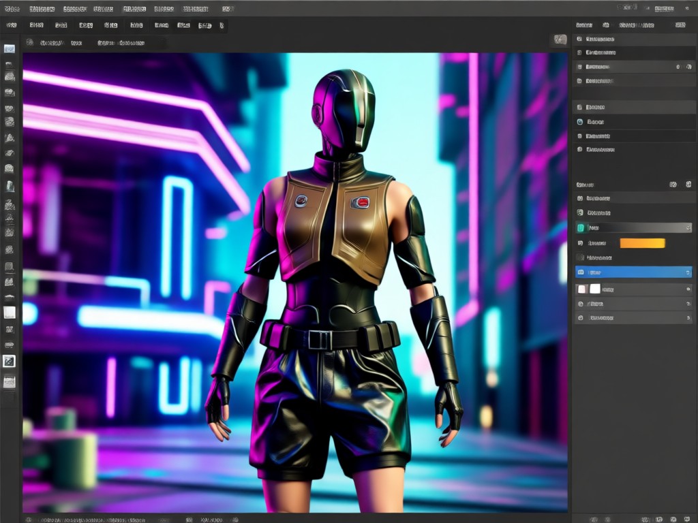
Task: Click the icon above the canvas's top-right corner
Action: coord(560,39)
